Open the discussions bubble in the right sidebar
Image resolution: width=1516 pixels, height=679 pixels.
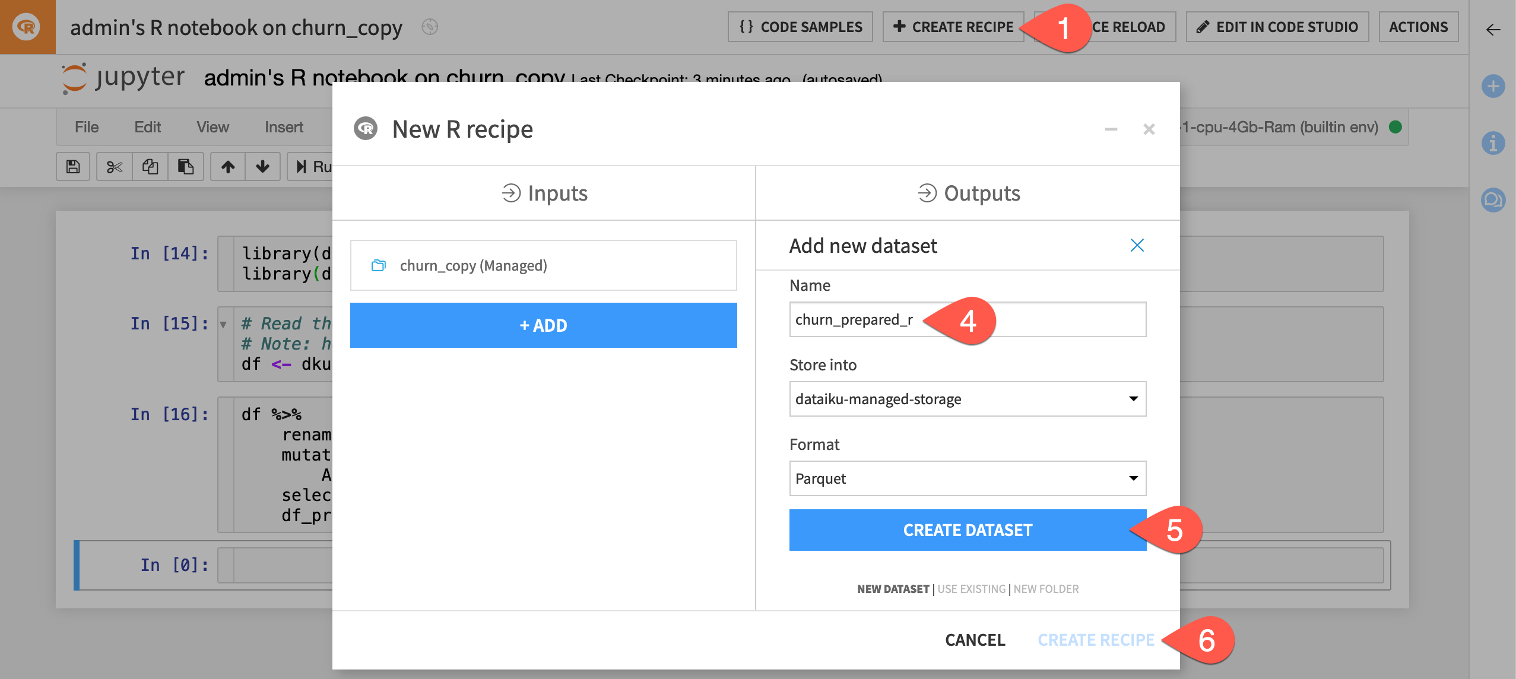(1494, 199)
